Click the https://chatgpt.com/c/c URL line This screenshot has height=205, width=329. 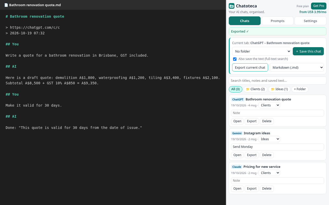click(35, 27)
